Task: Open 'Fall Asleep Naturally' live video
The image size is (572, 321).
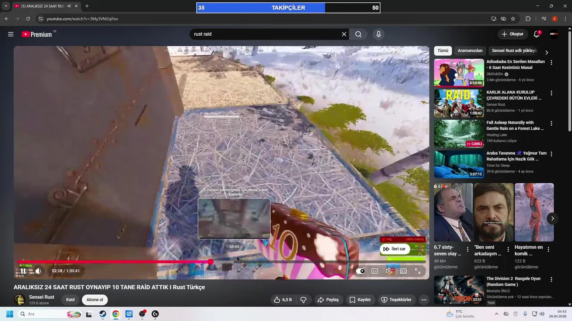Action: point(459,133)
